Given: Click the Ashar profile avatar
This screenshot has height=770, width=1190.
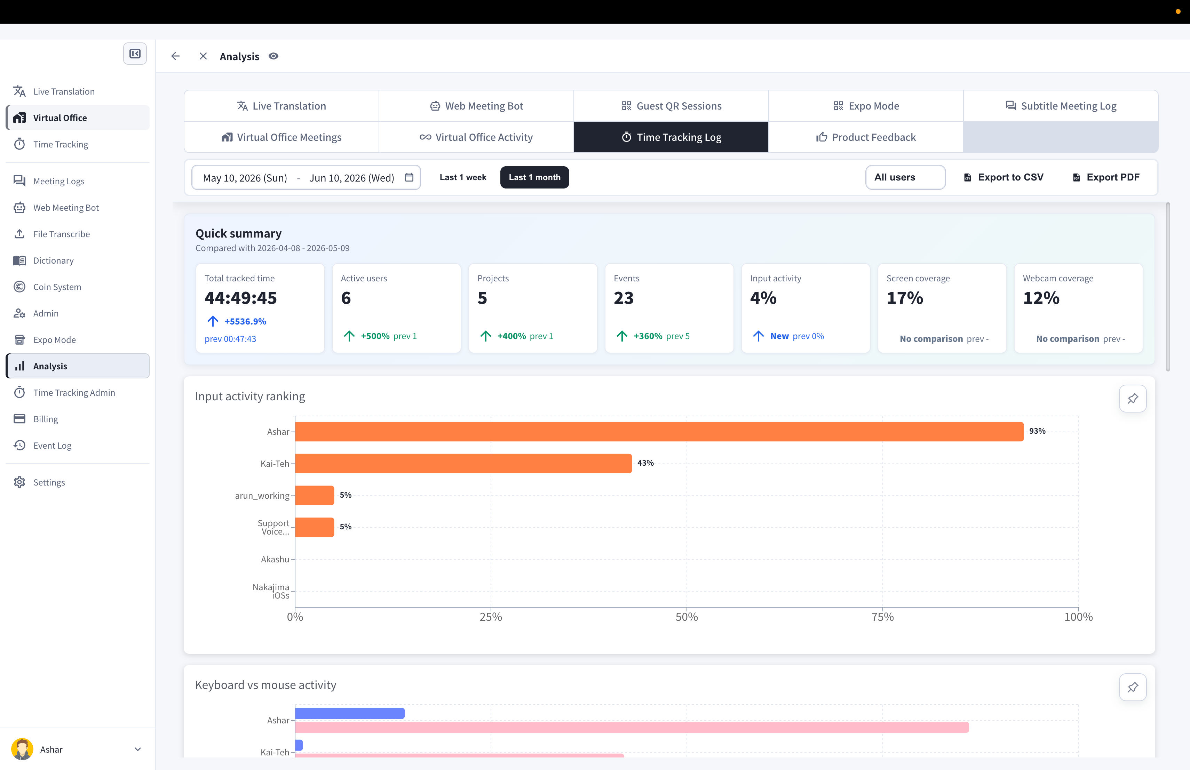Looking at the screenshot, I should coord(22,749).
